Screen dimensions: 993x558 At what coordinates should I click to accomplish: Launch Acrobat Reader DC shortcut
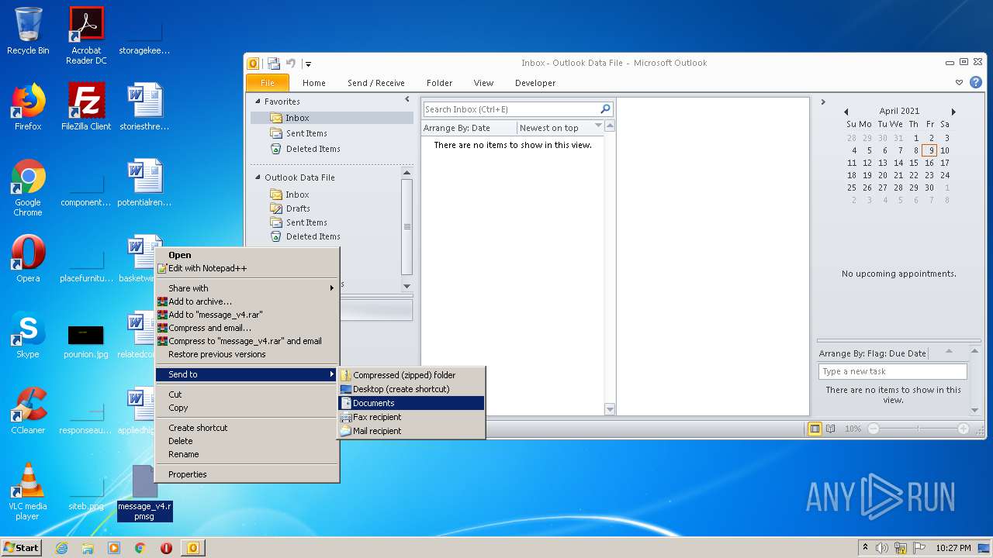[x=86, y=35]
